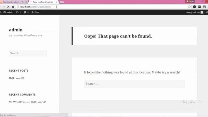Open the admin site dashboard menu
The image size is (208, 117).
[8, 12]
